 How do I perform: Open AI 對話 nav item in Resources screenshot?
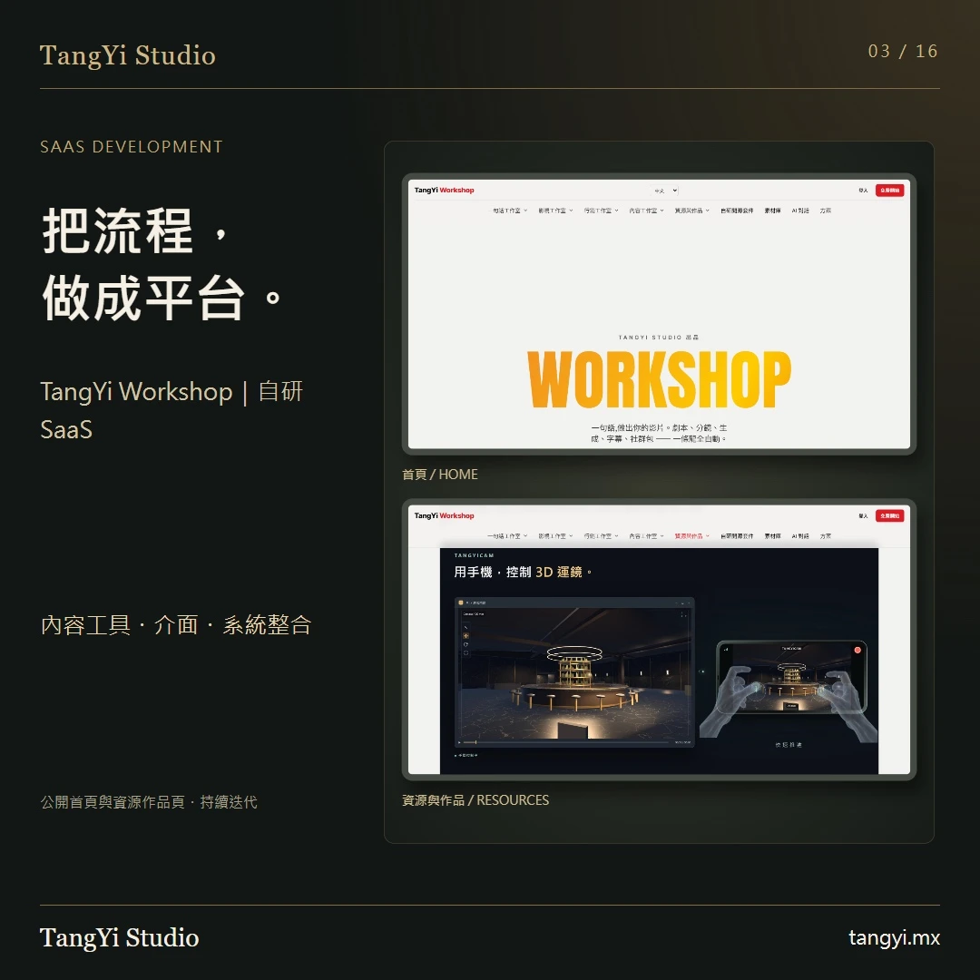coord(800,536)
